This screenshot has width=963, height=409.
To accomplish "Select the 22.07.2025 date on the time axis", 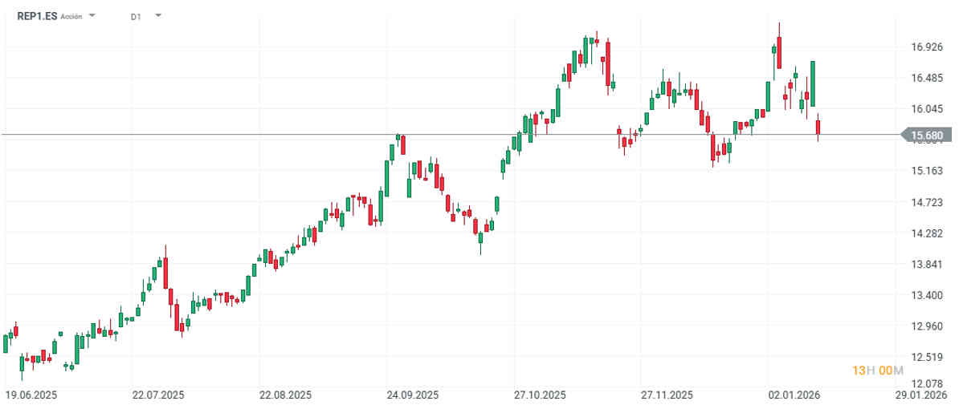I will [x=158, y=395].
